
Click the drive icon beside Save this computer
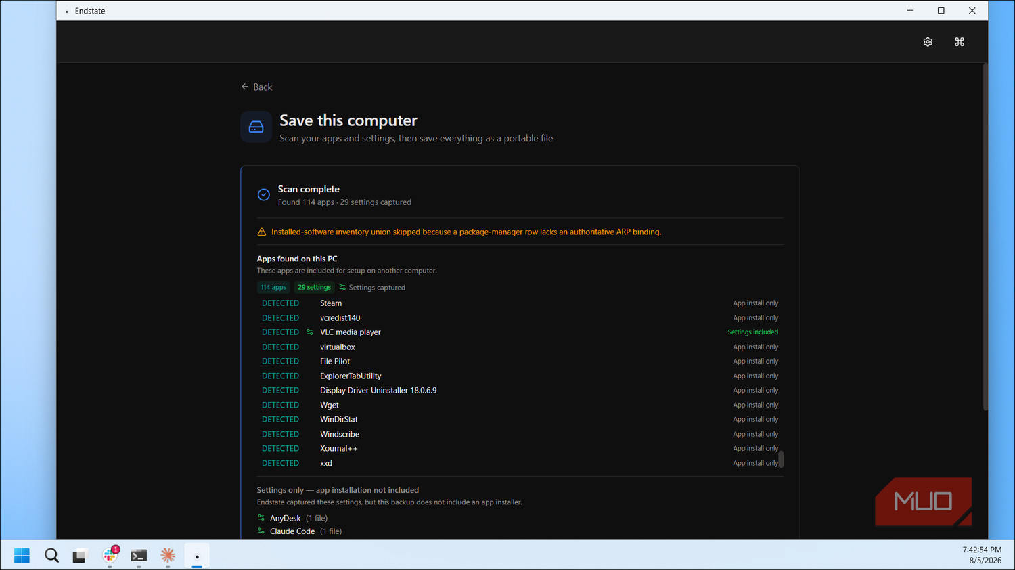coord(256,127)
